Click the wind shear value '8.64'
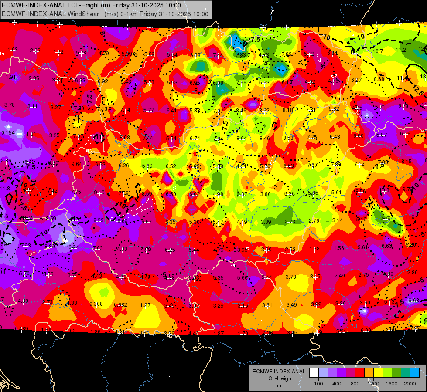Image resolution: width=427 pixels, height=392 pixels. click(x=242, y=139)
